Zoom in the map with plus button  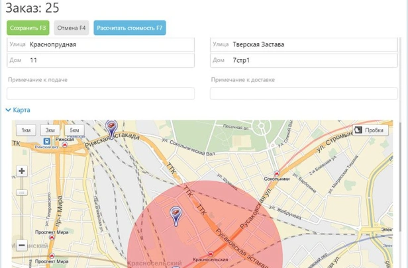click(x=22, y=171)
